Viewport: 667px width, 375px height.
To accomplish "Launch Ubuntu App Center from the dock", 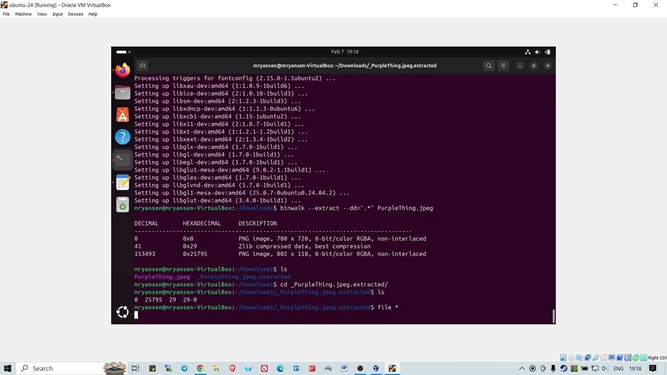I will click(122, 115).
